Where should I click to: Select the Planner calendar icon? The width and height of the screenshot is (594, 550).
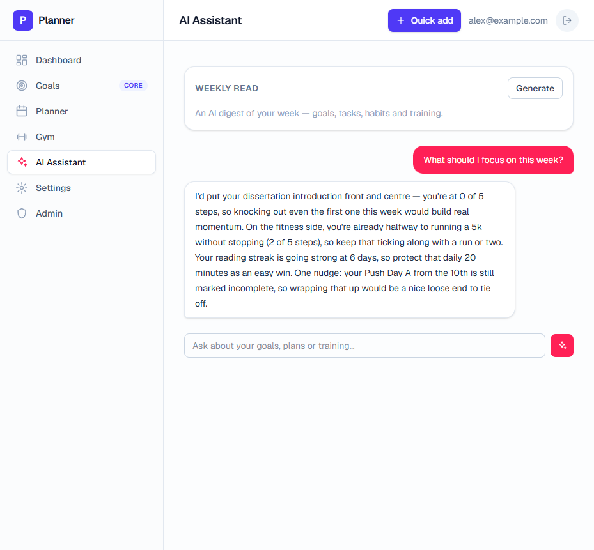click(22, 111)
